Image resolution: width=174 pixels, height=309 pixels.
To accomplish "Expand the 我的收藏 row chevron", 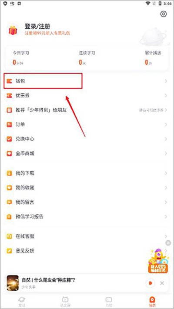I will (x=166, y=188).
